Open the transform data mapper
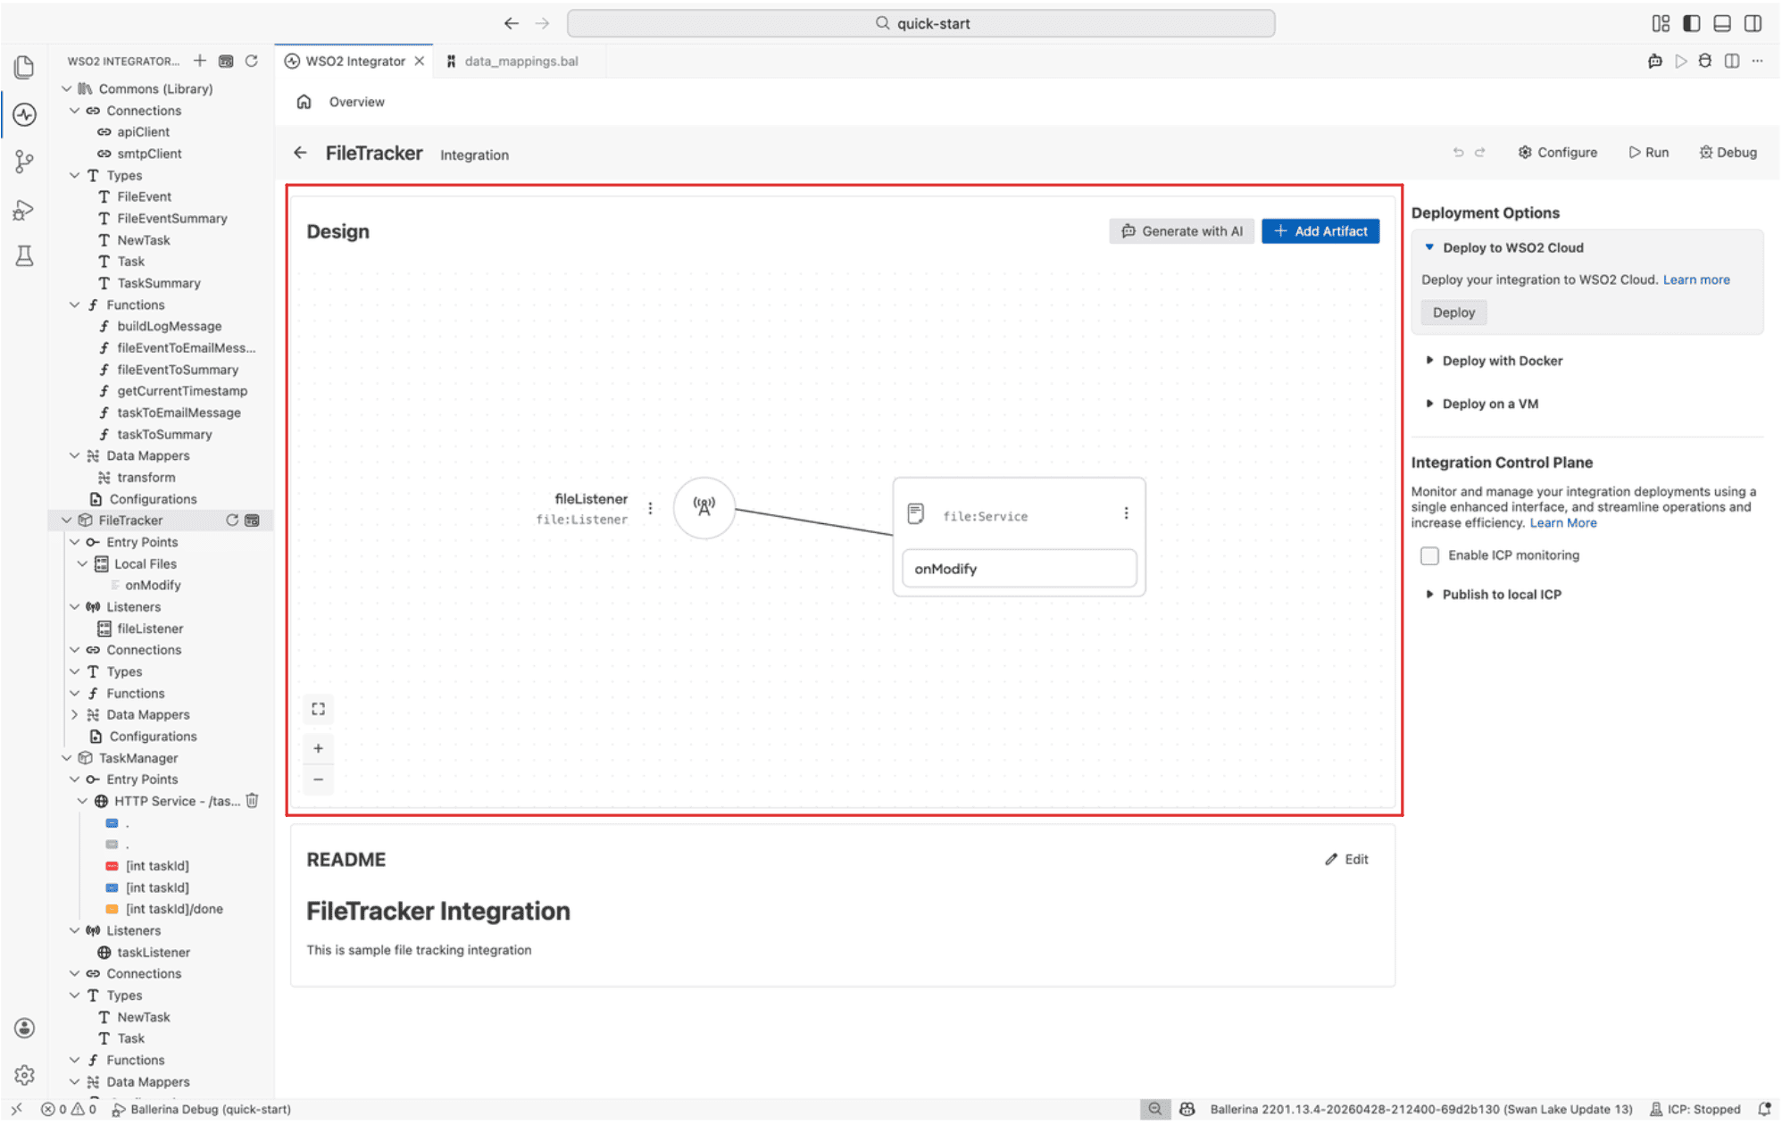The image size is (1782, 1125). point(146,478)
